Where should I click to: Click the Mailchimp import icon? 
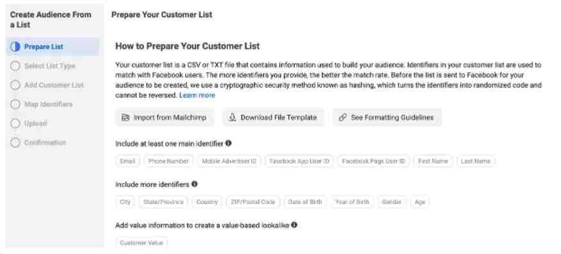126,117
